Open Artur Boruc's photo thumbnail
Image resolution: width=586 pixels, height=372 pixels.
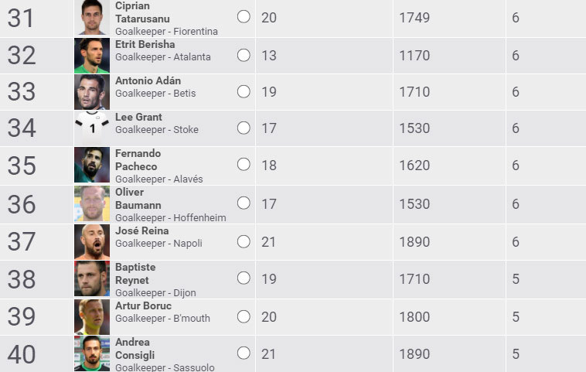coord(92,316)
